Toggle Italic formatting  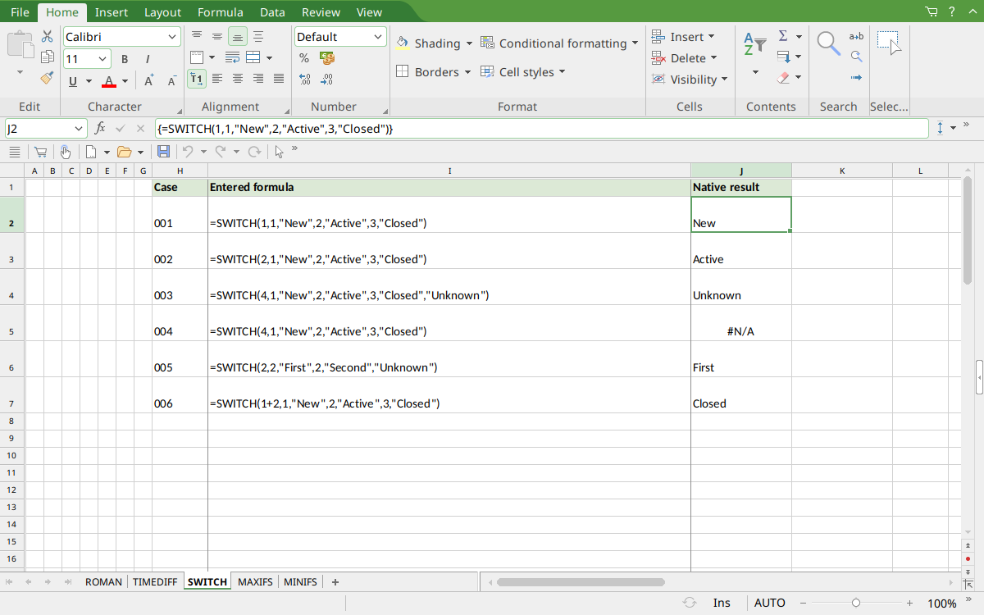[148, 59]
